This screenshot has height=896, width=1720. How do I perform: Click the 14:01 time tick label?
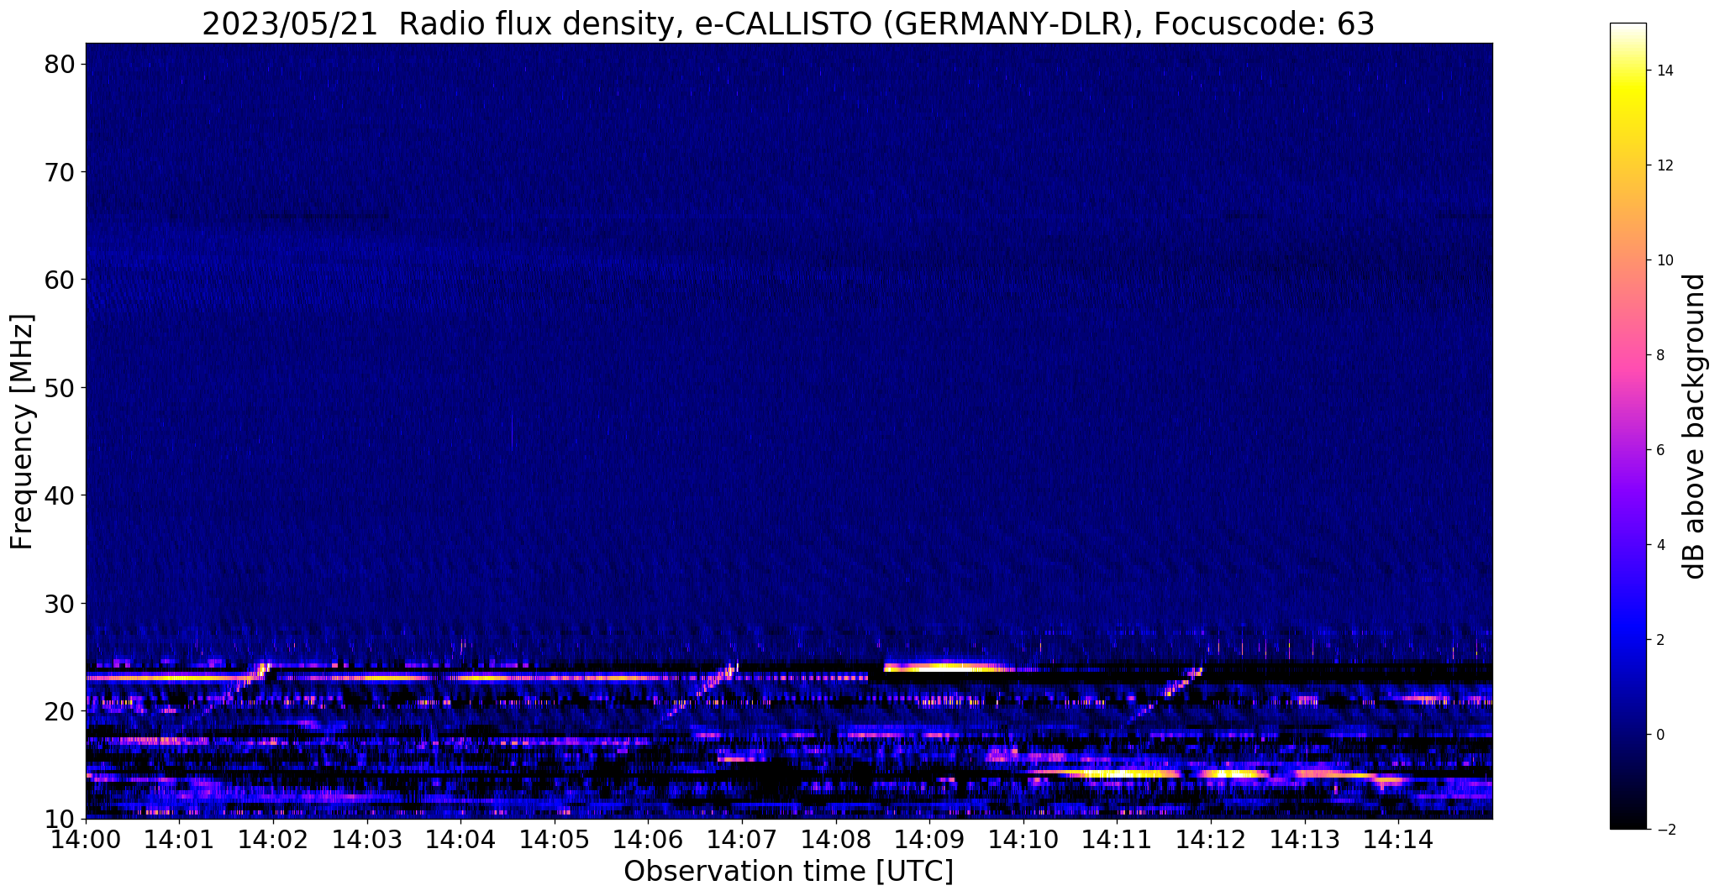[x=180, y=840]
